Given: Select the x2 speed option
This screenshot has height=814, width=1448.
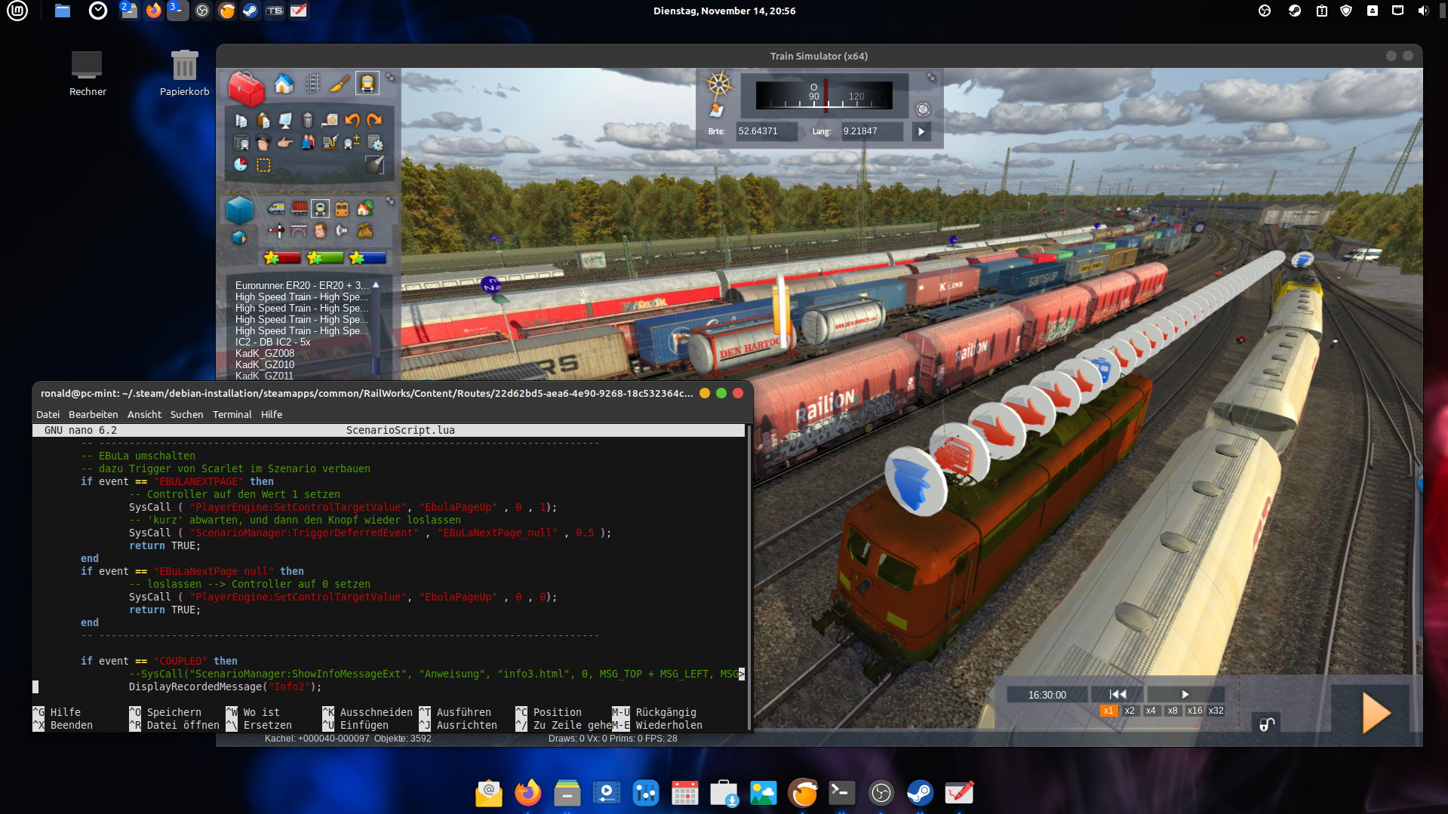Looking at the screenshot, I should [x=1130, y=711].
